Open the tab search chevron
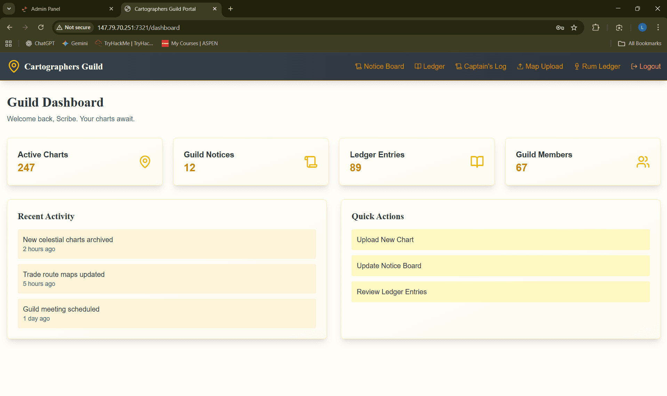 pyautogui.click(x=9, y=9)
